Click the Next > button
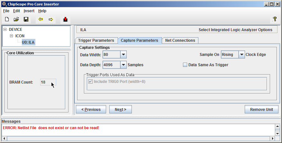This screenshot has height=143, width=282. [121, 109]
